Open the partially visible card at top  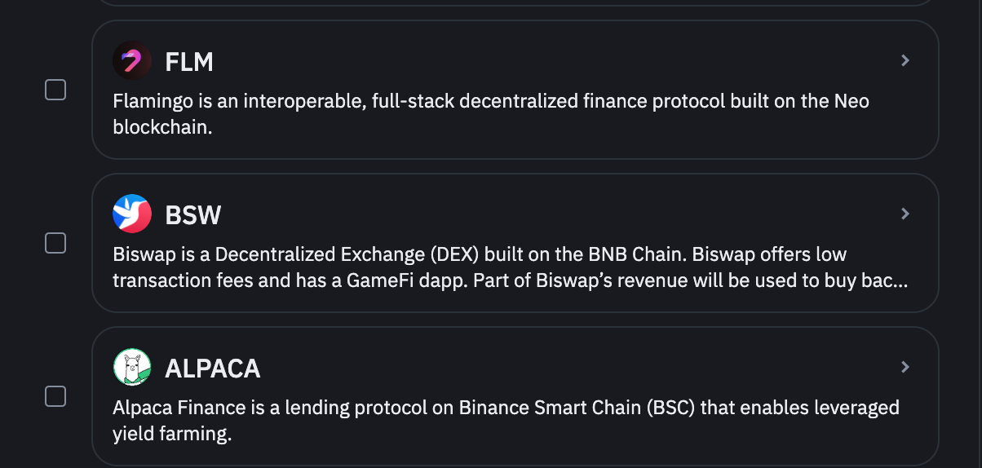pyautogui.click(x=515, y=2)
